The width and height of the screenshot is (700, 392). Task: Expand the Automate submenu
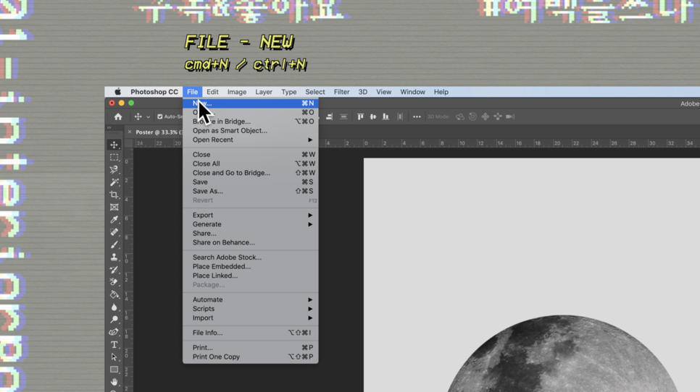251,300
